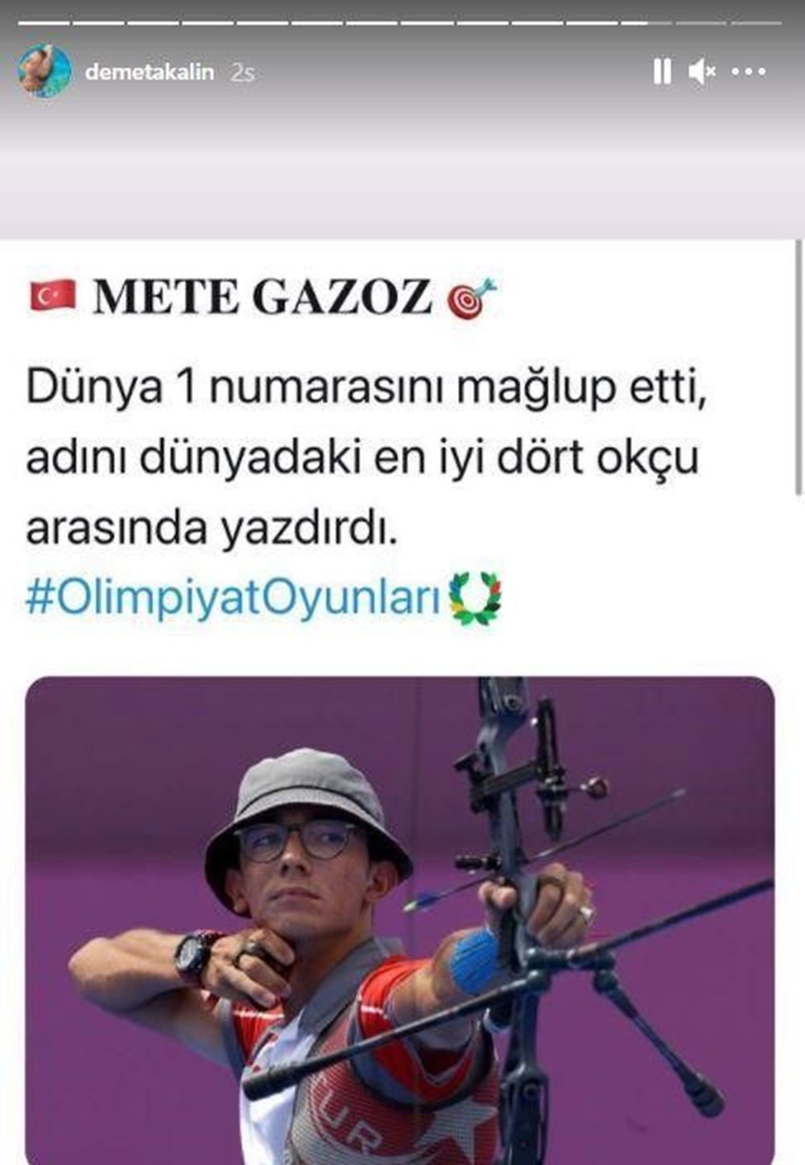Jump to last story progress segment
The height and width of the screenshot is (1165, 805).
[x=756, y=23]
